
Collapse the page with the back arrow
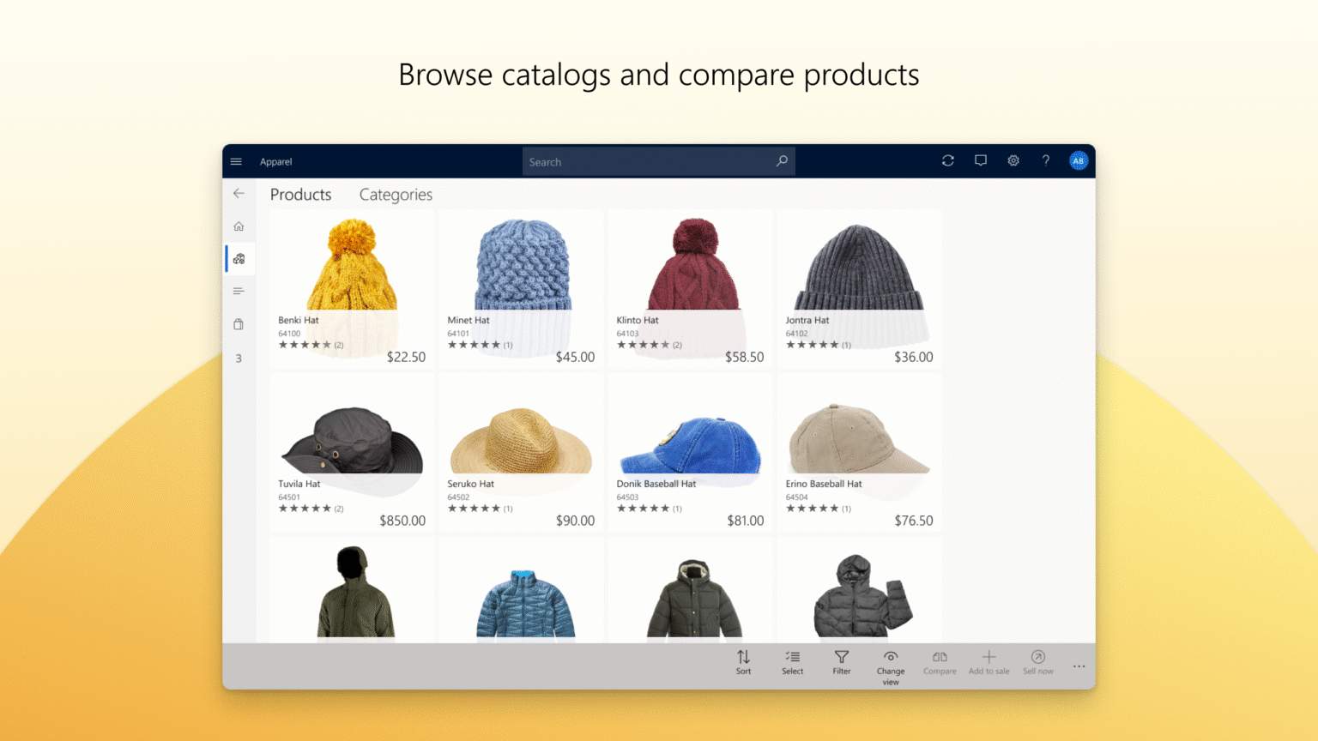(x=239, y=193)
